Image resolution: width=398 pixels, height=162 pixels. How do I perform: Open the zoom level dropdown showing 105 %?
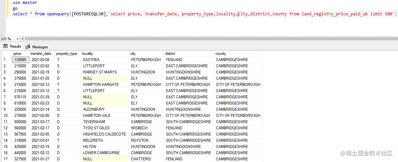10,39
